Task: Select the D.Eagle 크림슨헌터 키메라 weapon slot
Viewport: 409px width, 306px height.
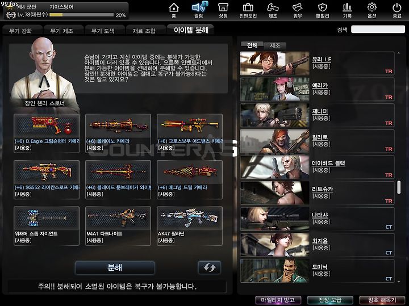Action: click(x=47, y=133)
